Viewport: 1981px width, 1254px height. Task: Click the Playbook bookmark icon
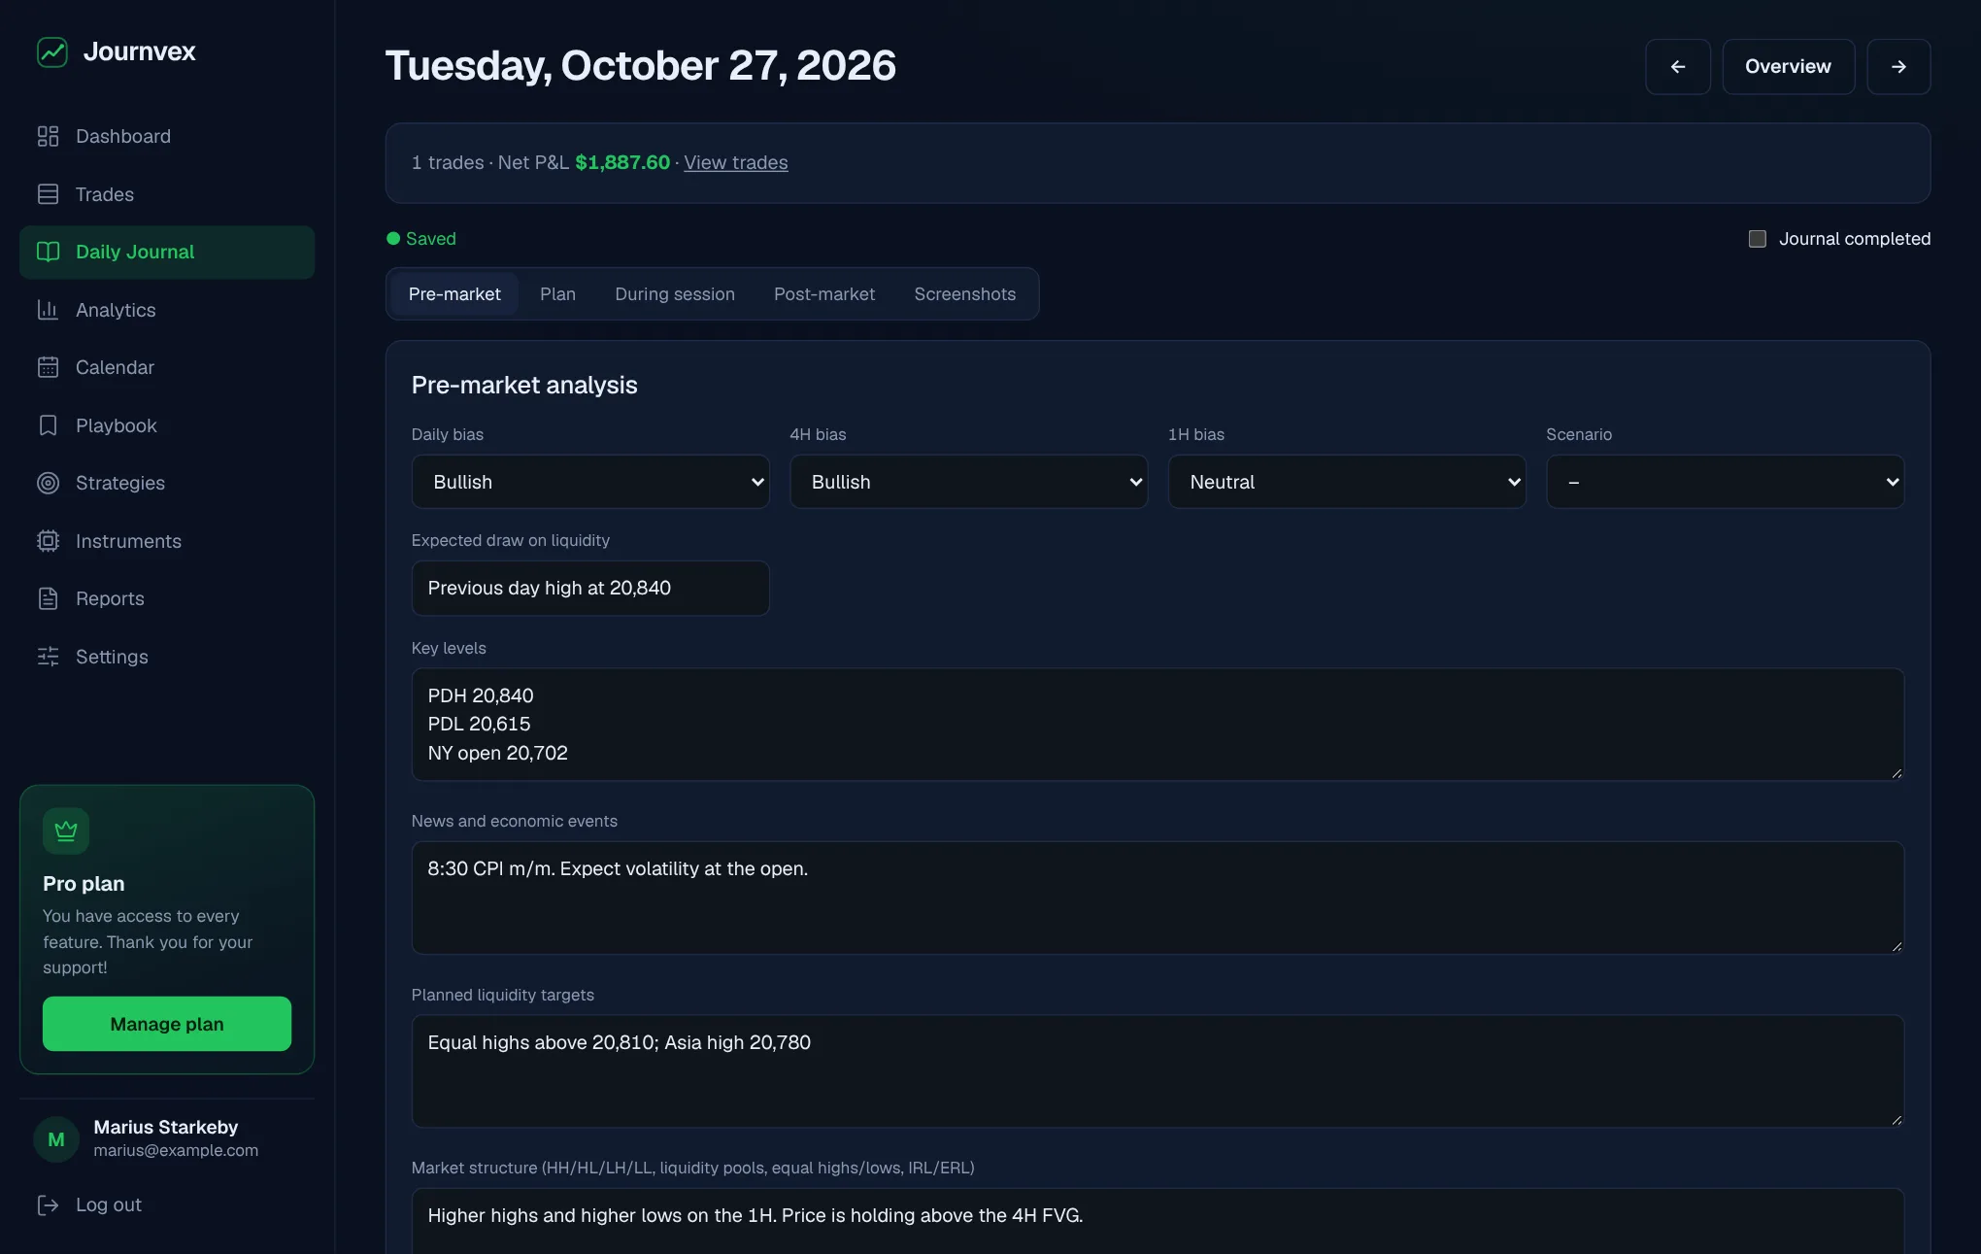[48, 425]
